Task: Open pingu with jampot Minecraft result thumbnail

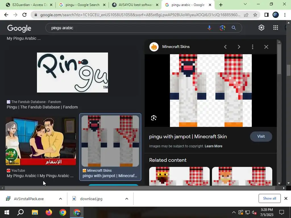Action: [x=110, y=141]
